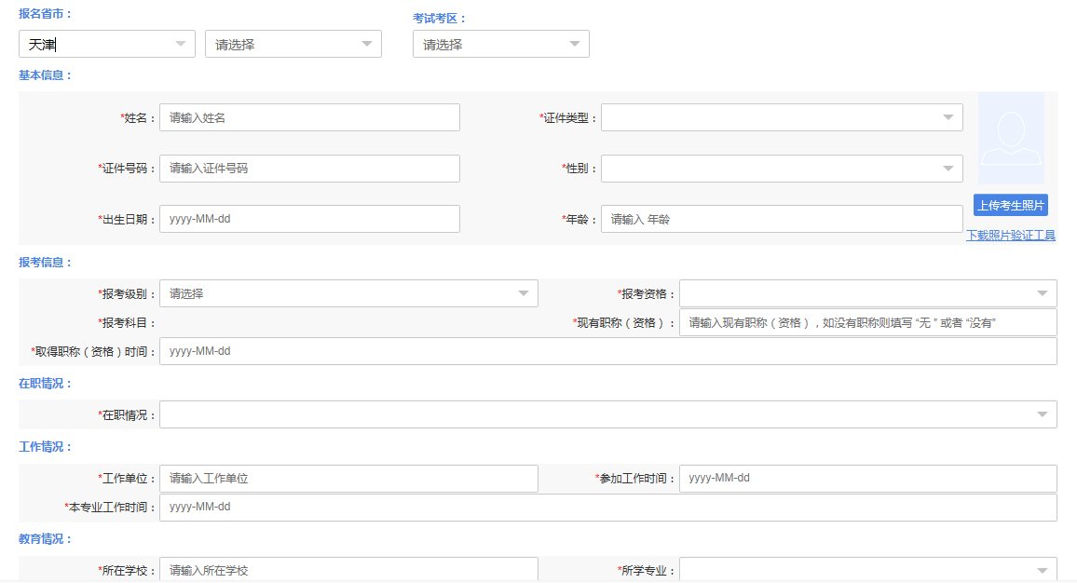Click the 年龄 input field
The image size is (1077, 583).
(x=782, y=219)
